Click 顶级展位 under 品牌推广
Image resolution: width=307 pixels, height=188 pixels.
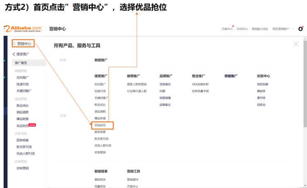point(165,84)
